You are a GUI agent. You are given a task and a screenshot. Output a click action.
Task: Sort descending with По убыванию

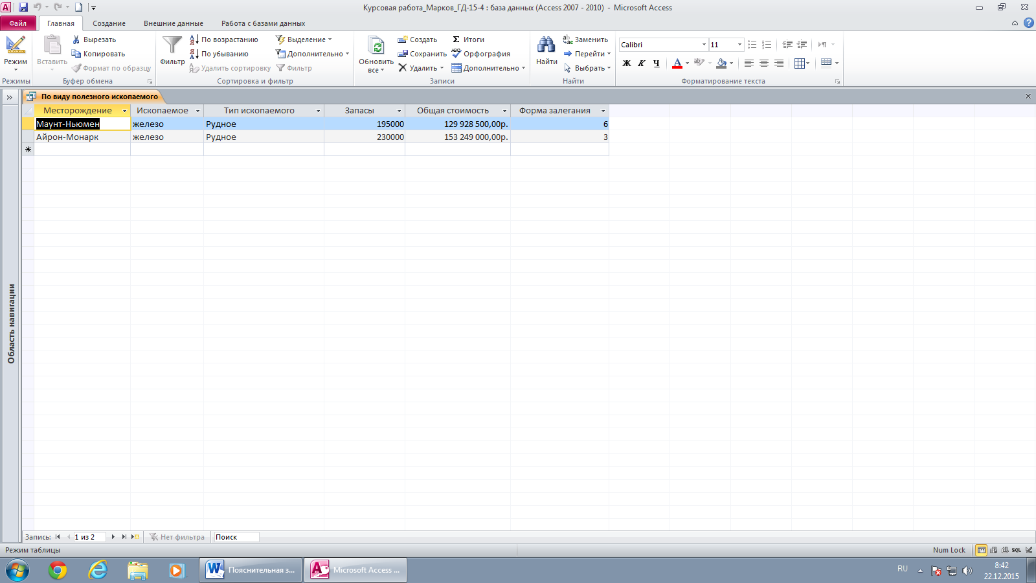point(220,54)
